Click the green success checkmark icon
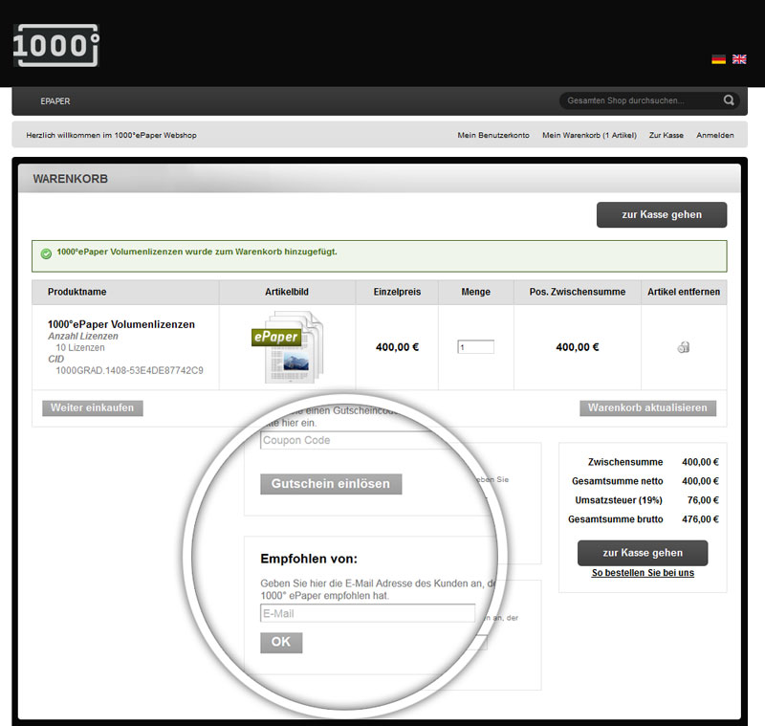Screen dimensions: 765x726 pos(46,253)
